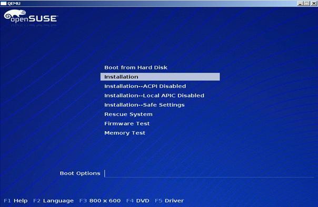Close the QEMU window
The image size is (318, 207).
pyautogui.click(x=314, y=4)
